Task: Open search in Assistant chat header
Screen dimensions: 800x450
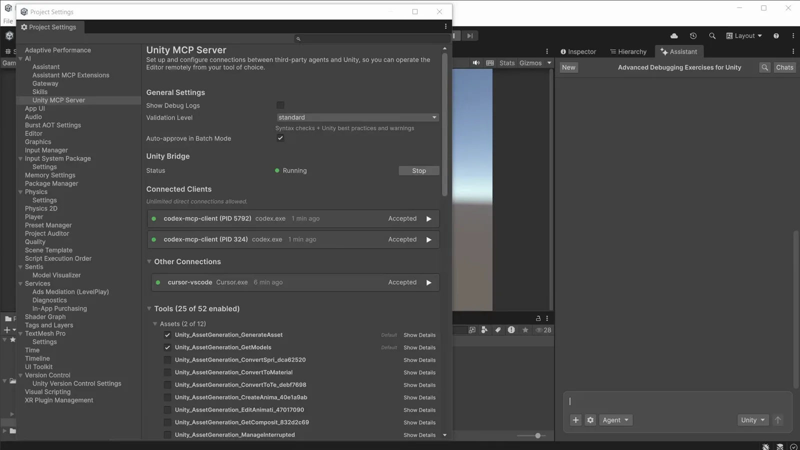Action: click(764, 67)
